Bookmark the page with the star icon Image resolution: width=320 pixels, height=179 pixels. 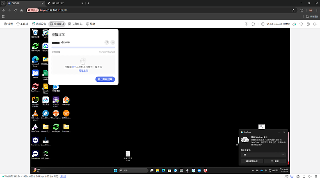coord(293,10)
